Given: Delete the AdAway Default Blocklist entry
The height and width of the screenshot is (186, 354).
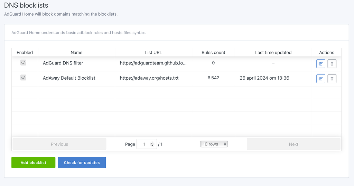Looking at the screenshot, I should point(332,79).
